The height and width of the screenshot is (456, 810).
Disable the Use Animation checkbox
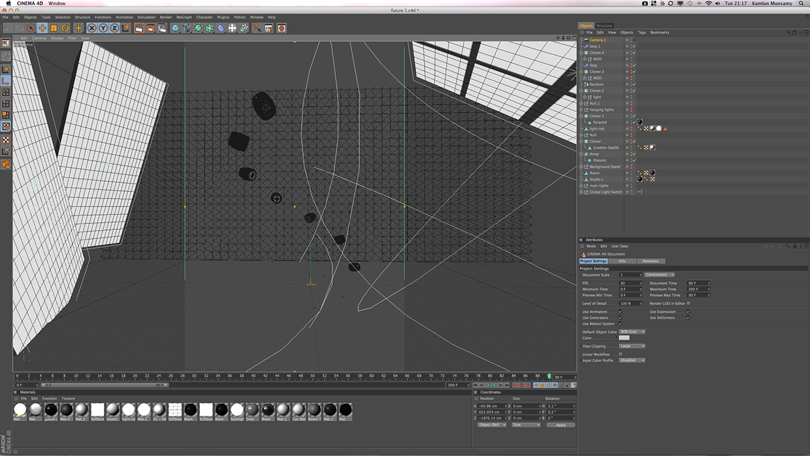point(620,312)
